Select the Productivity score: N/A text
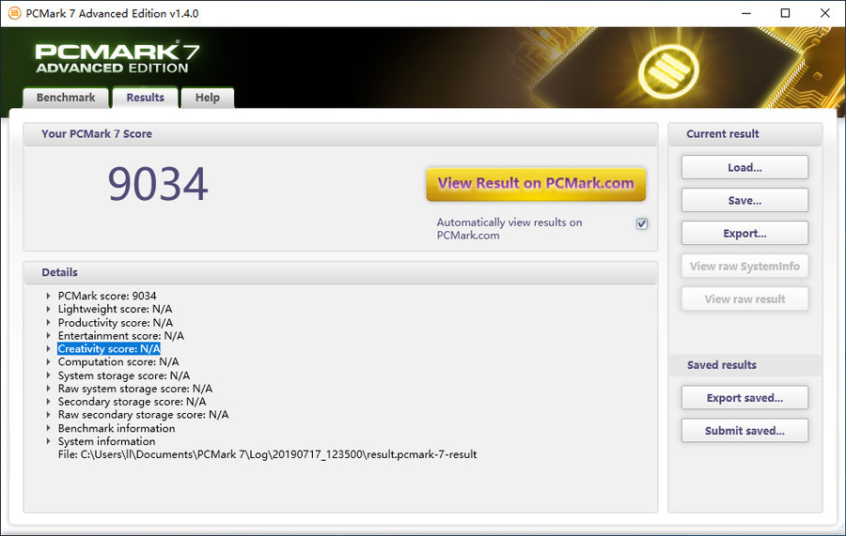 click(116, 323)
